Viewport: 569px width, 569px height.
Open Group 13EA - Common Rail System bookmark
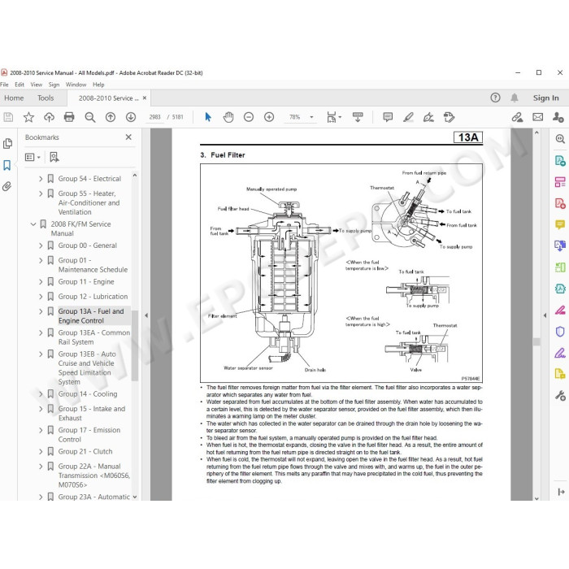(x=94, y=337)
